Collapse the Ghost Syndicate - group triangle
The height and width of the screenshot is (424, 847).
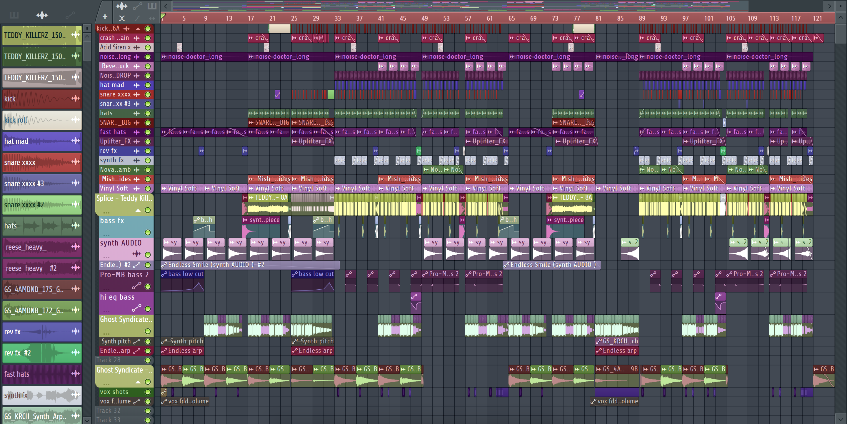(138, 382)
